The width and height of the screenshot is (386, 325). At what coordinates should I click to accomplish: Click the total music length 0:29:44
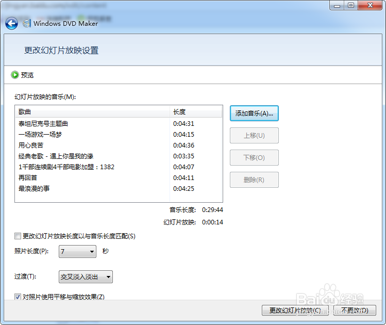point(212,210)
